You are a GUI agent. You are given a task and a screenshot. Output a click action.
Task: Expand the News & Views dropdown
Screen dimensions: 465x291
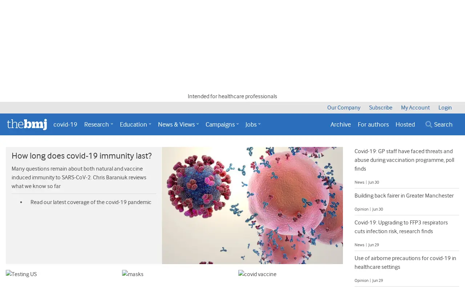[178, 124]
